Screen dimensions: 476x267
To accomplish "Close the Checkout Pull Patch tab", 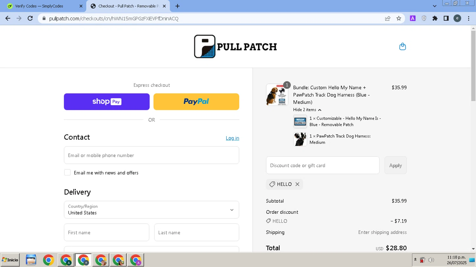I will [164, 6].
